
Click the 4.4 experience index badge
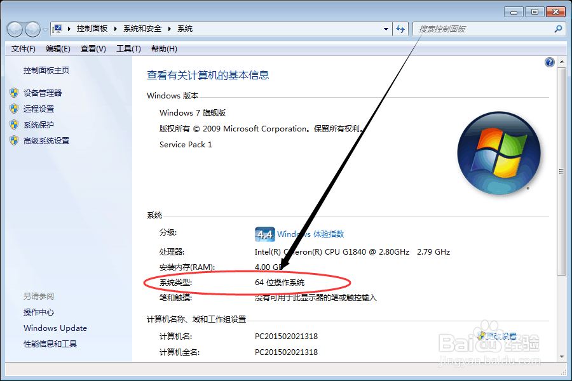coord(265,234)
